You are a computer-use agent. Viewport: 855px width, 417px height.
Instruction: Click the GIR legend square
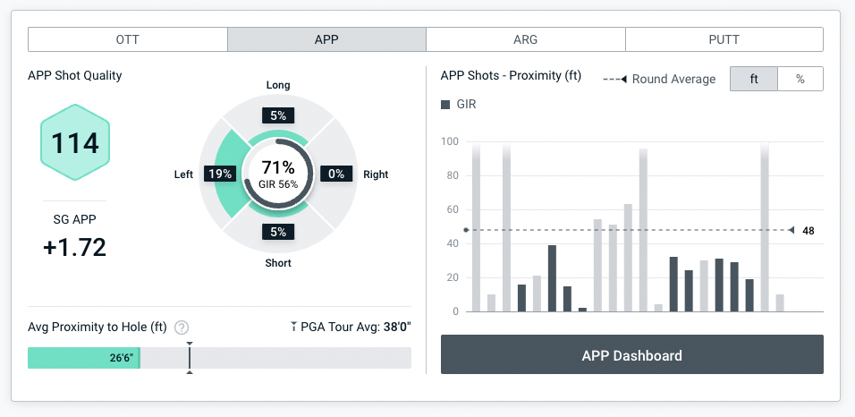446,105
